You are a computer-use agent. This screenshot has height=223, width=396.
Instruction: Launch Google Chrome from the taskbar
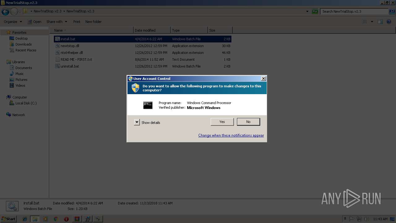(x=56, y=219)
